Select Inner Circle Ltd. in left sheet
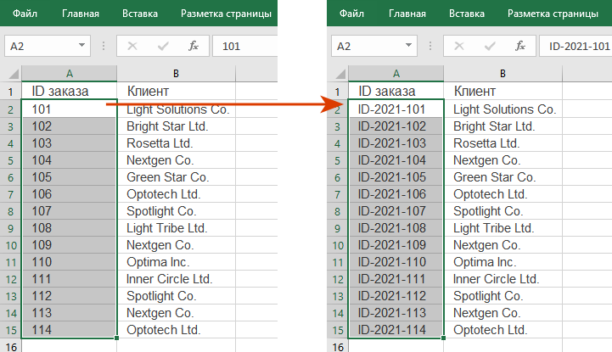Viewport: 612px width, 352px height. tap(176, 279)
